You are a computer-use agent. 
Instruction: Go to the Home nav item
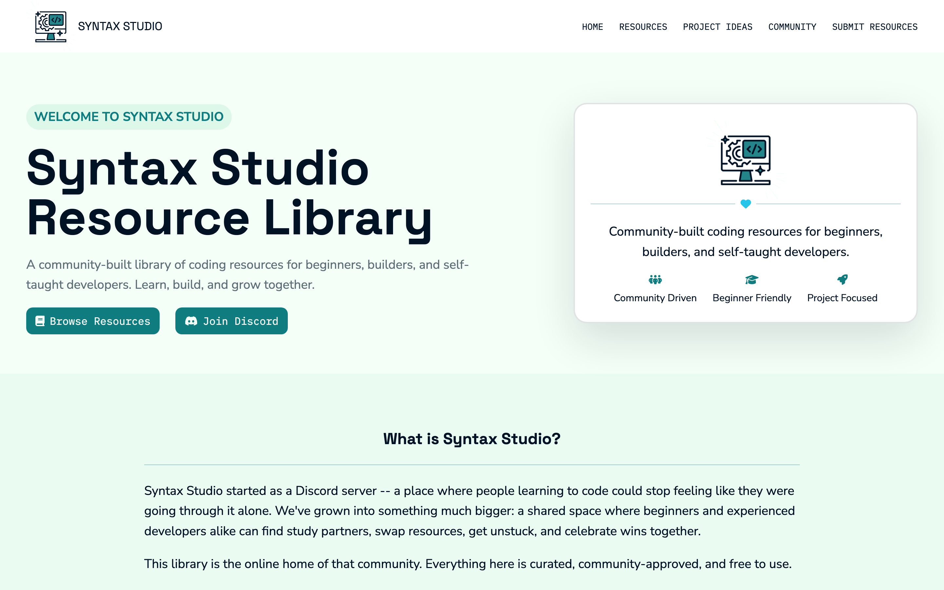click(592, 27)
